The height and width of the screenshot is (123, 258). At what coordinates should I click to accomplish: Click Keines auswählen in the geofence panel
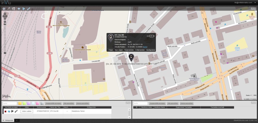tap(187, 103)
